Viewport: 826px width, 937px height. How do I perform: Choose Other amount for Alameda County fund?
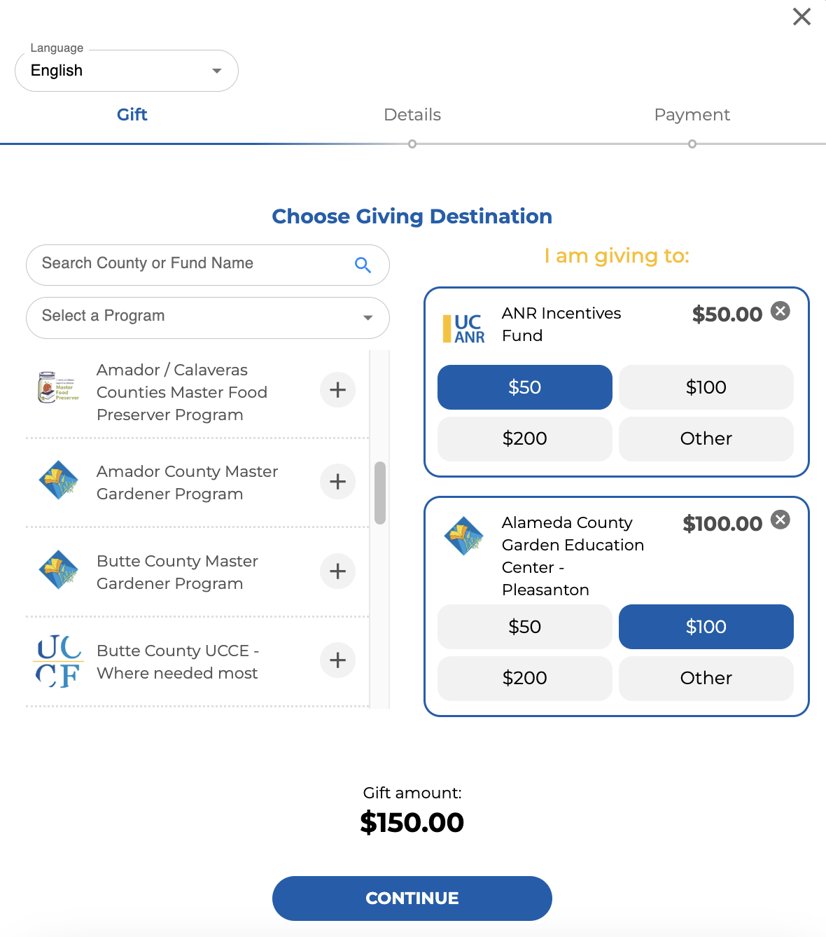pos(706,679)
